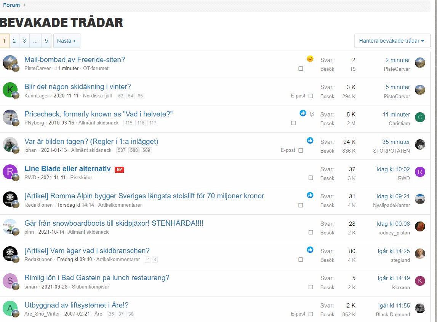
Task: Click green C avatar of Christiam
Action: tap(420, 117)
